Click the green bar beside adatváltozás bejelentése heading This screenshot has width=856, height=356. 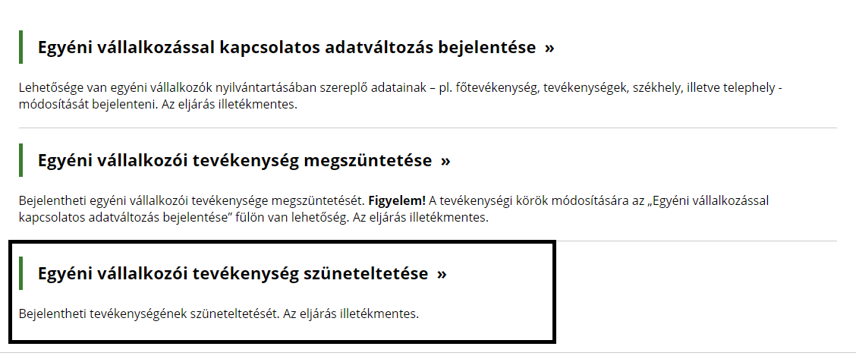pos(21,47)
